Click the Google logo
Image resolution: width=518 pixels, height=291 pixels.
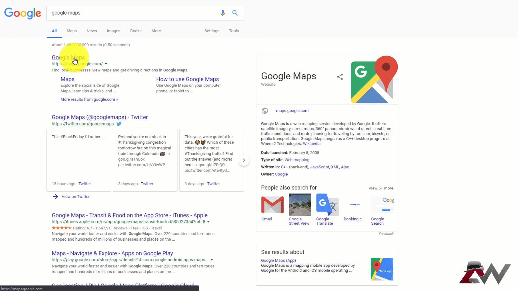click(23, 13)
